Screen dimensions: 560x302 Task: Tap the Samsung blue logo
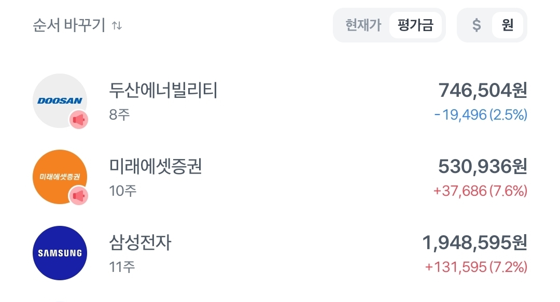(x=60, y=253)
